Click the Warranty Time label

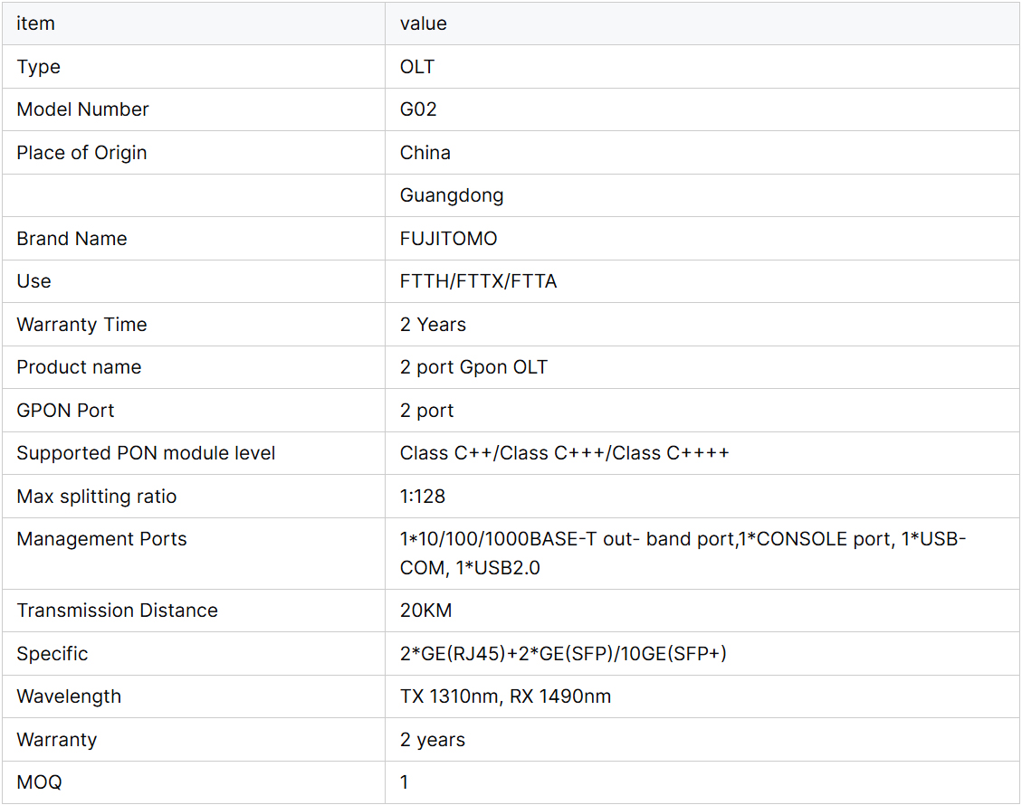81,325
